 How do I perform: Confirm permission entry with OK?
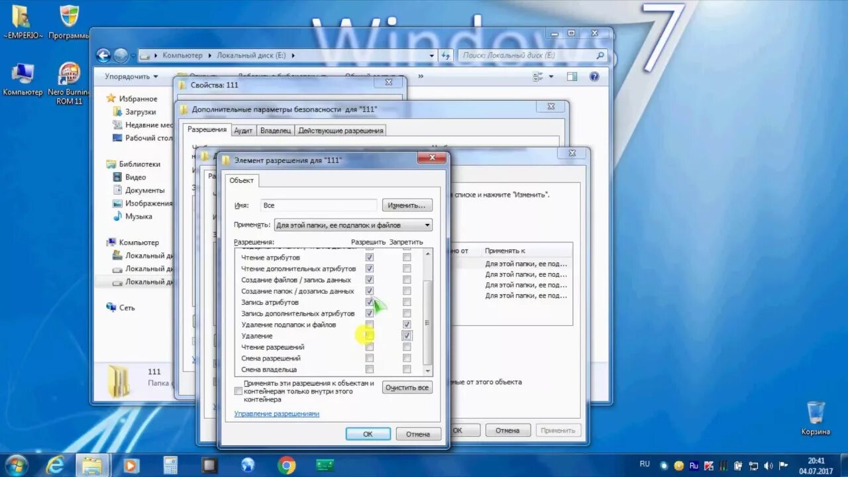(368, 434)
